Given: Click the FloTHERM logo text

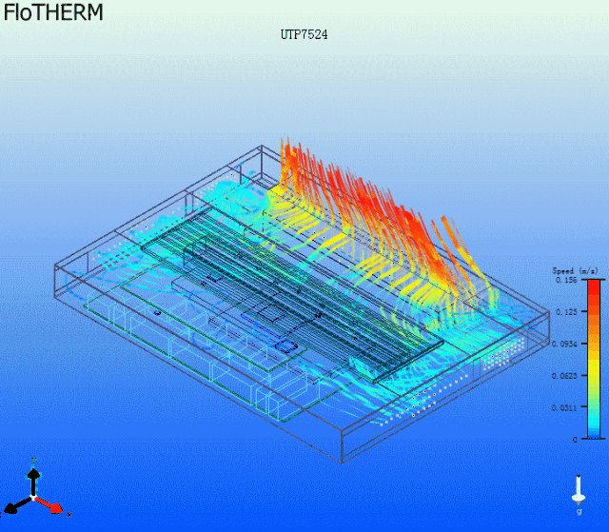Looking at the screenshot, I should click(x=53, y=12).
